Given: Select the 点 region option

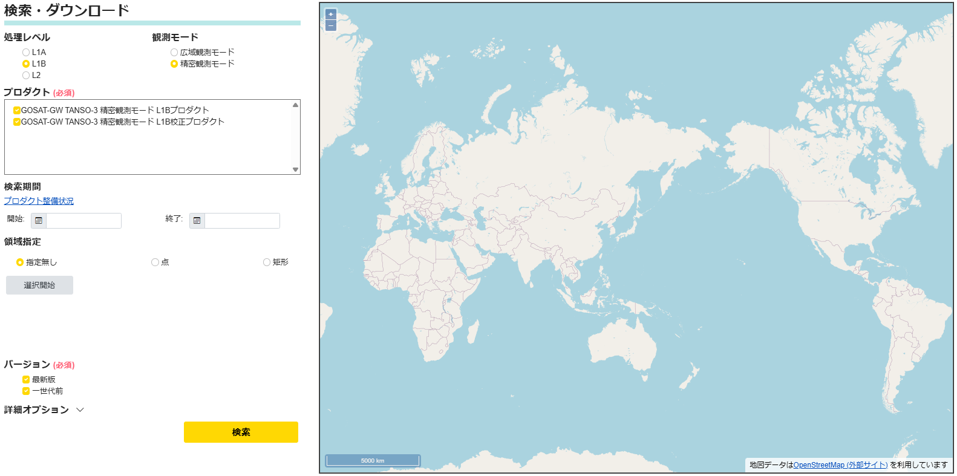Looking at the screenshot, I should [155, 262].
